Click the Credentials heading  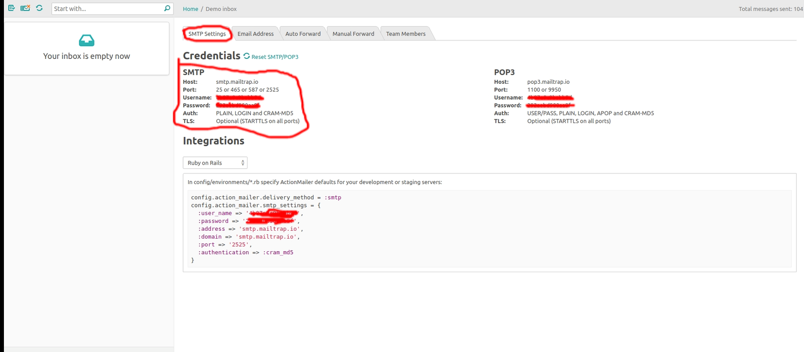[x=211, y=56]
